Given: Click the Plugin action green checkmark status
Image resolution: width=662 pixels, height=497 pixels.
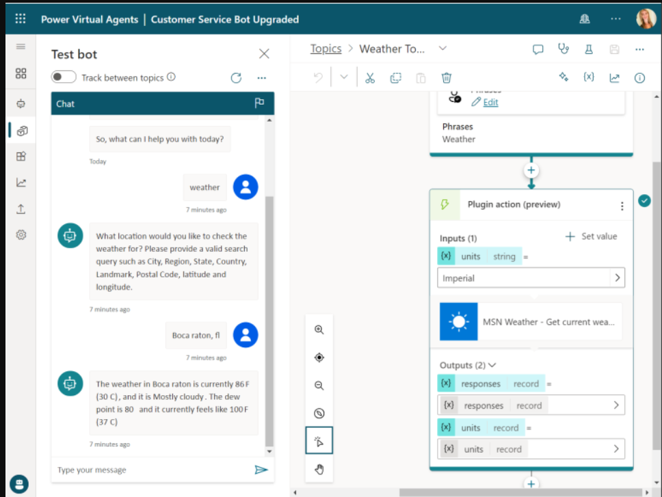Looking at the screenshot, I should (644, 201).
